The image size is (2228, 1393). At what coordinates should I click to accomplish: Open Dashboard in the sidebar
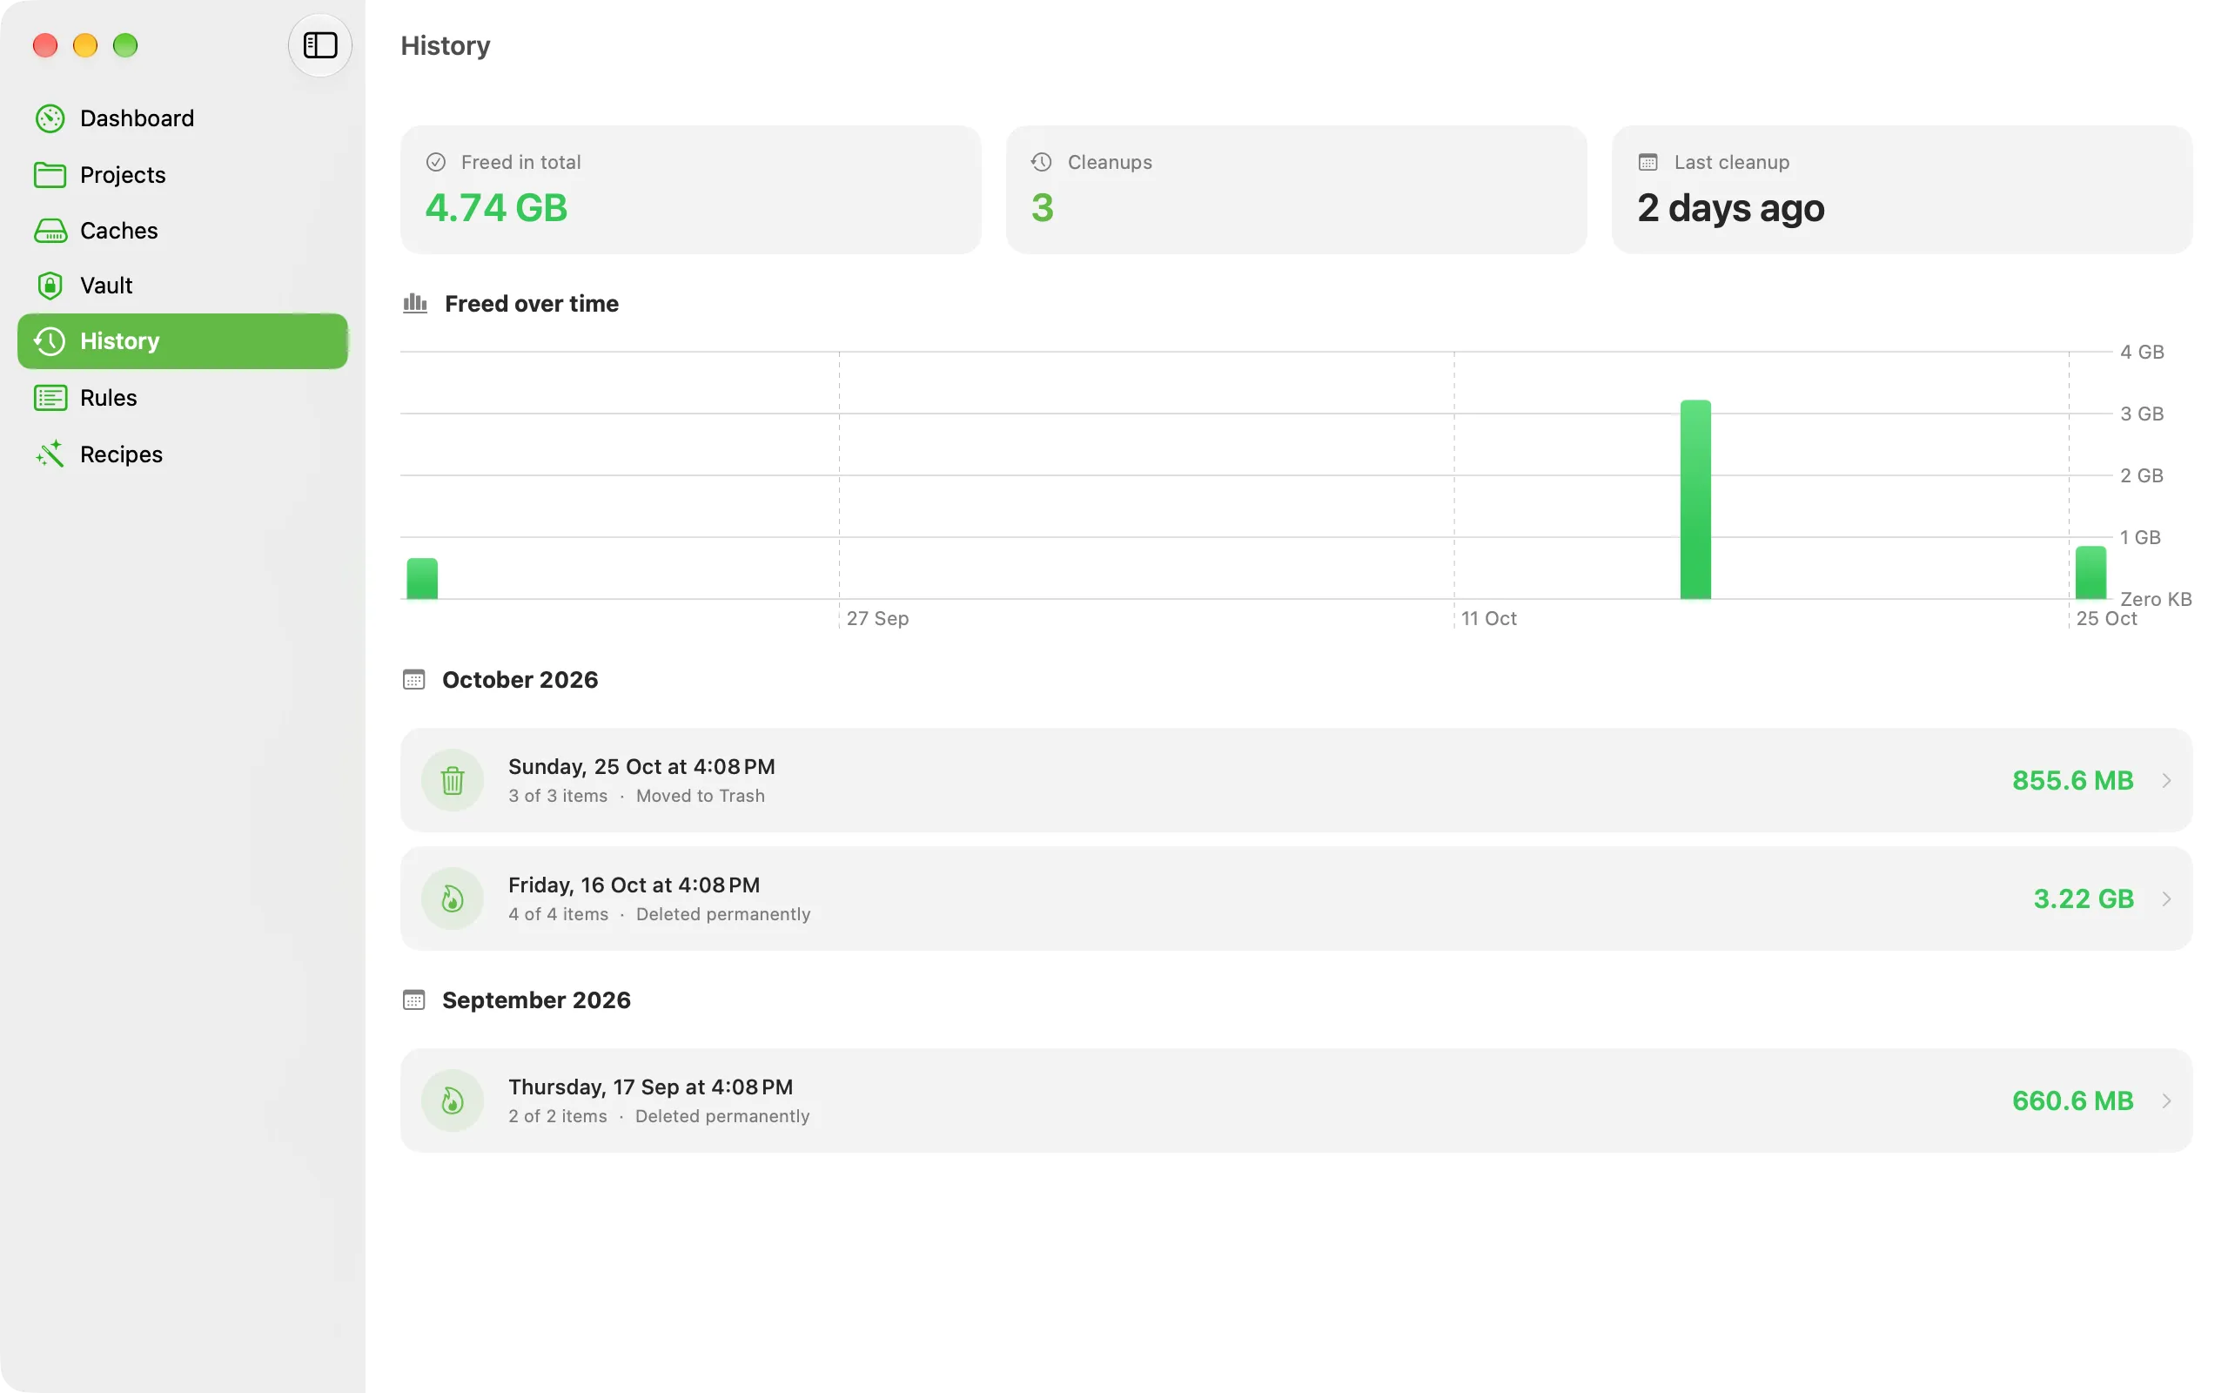coord(182,118)
